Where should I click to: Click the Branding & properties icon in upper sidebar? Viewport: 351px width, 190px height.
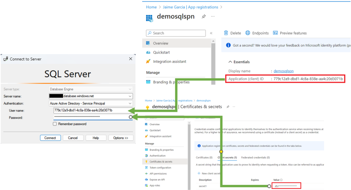[x=148, y=82]
